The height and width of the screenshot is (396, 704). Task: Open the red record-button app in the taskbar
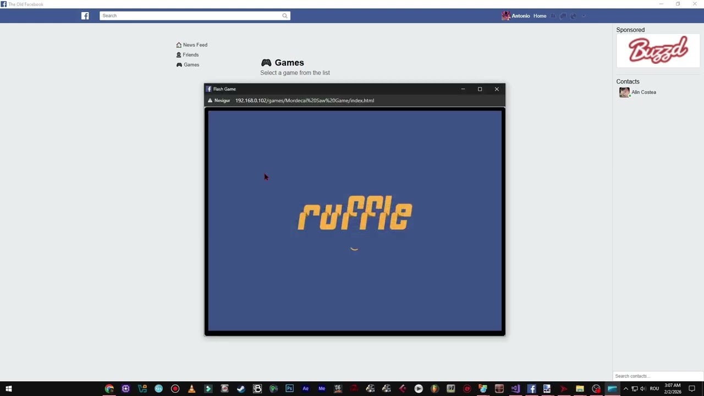tap(175, 389)
